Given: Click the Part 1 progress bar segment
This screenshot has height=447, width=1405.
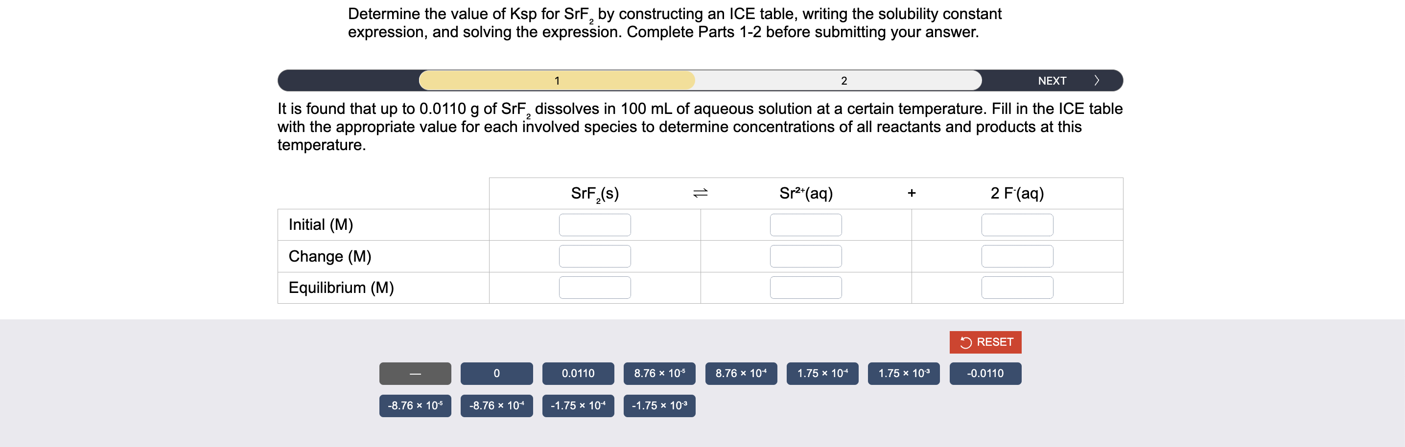Looking at the screenshot, I should [x=557, y=80].
